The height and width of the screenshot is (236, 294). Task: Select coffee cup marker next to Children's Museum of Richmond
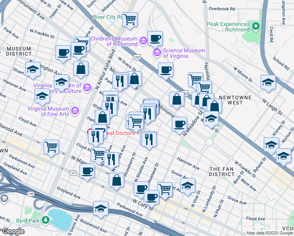(155, 39)
